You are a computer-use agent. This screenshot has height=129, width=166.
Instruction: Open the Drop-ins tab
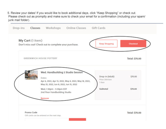click(19, 28)
